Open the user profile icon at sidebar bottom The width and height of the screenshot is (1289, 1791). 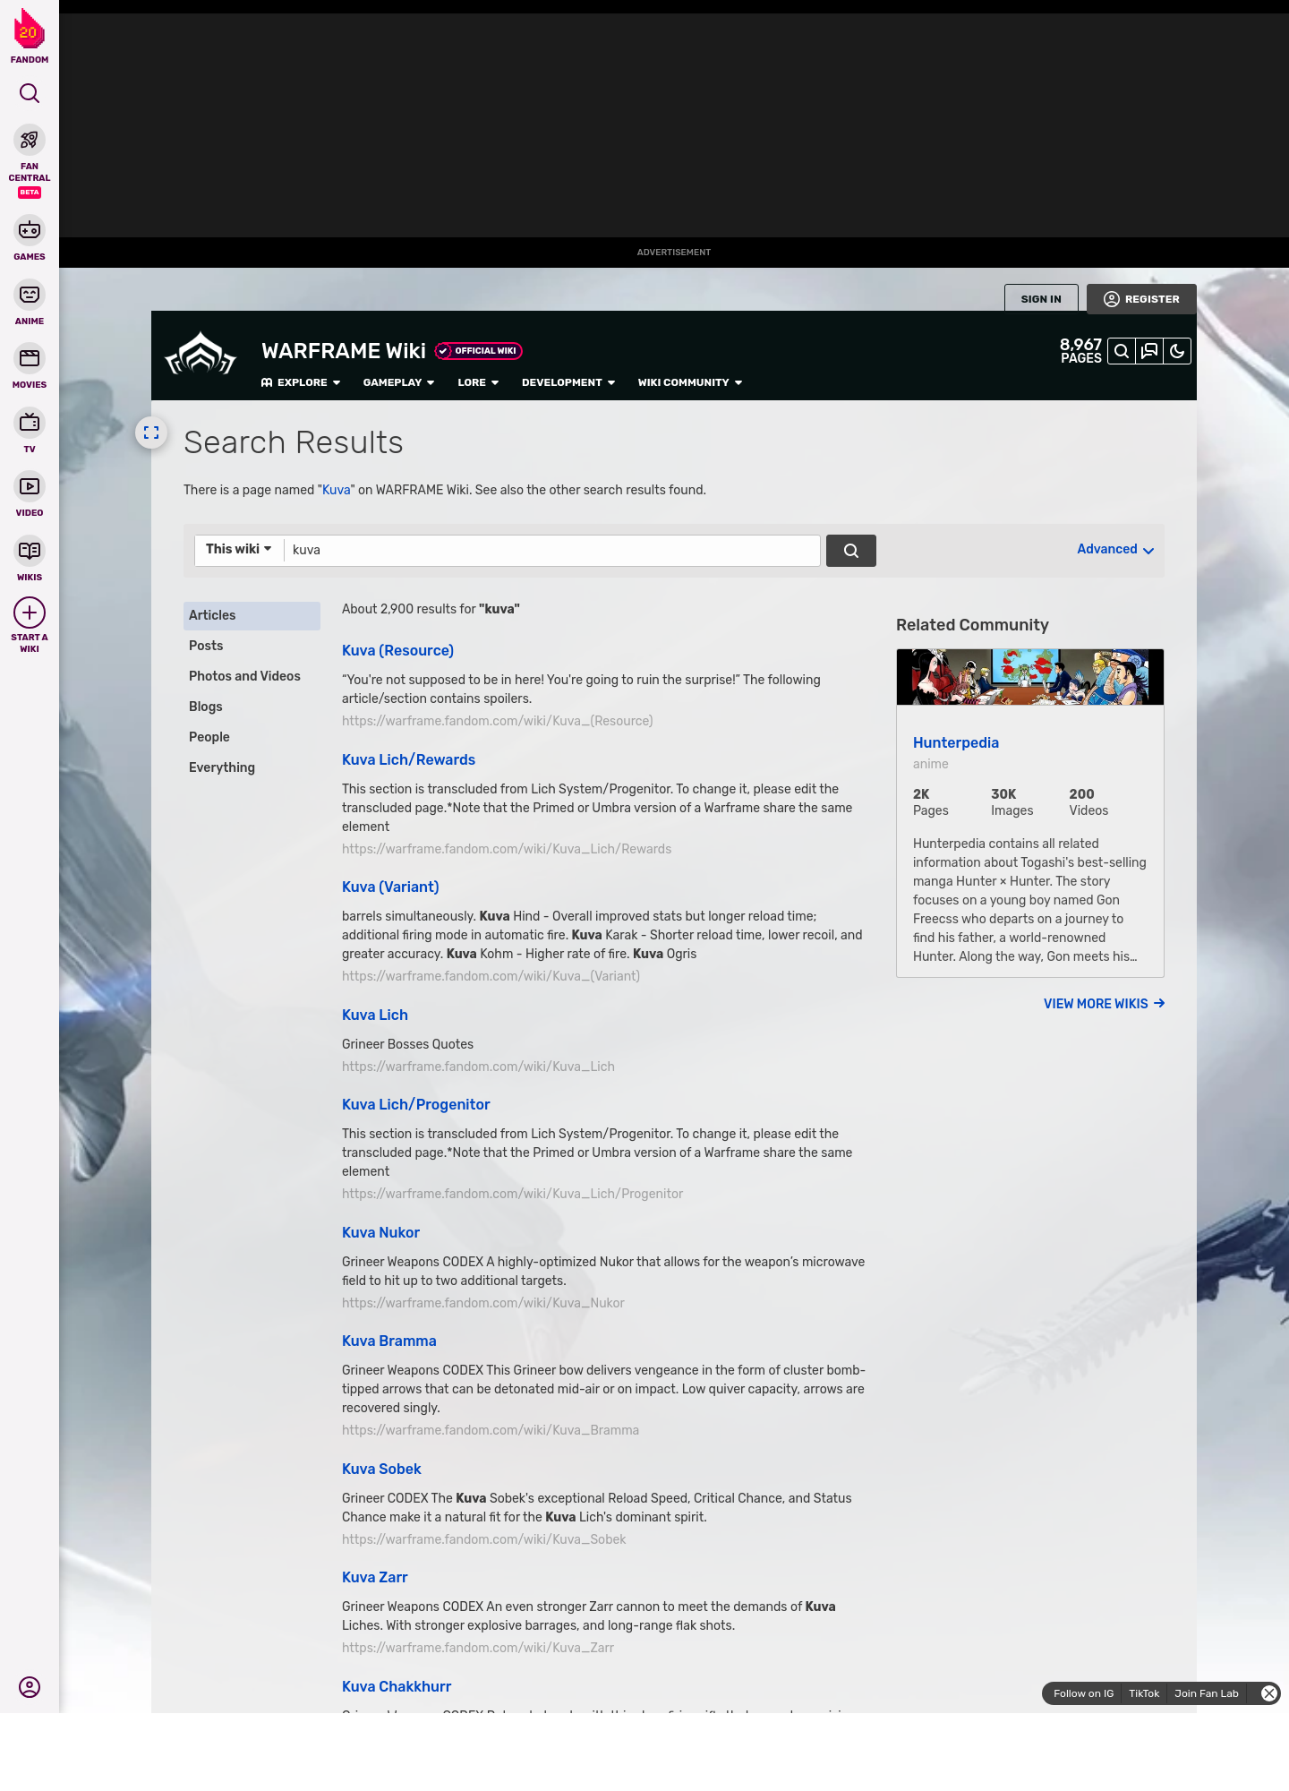[30, 1687]
